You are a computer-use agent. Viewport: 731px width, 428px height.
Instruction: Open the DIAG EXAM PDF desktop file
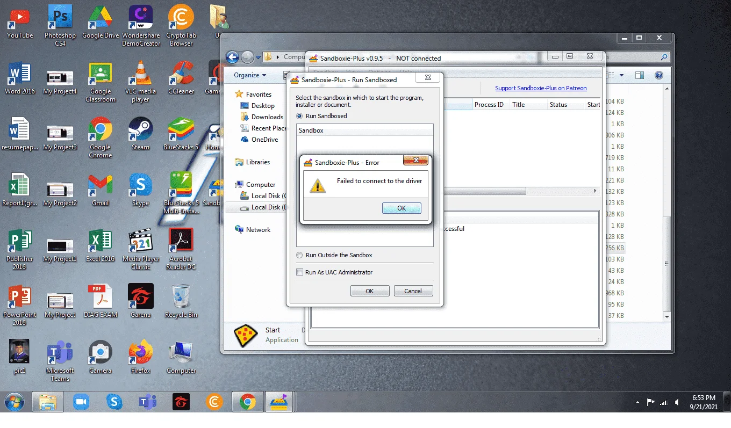[100, 302]
